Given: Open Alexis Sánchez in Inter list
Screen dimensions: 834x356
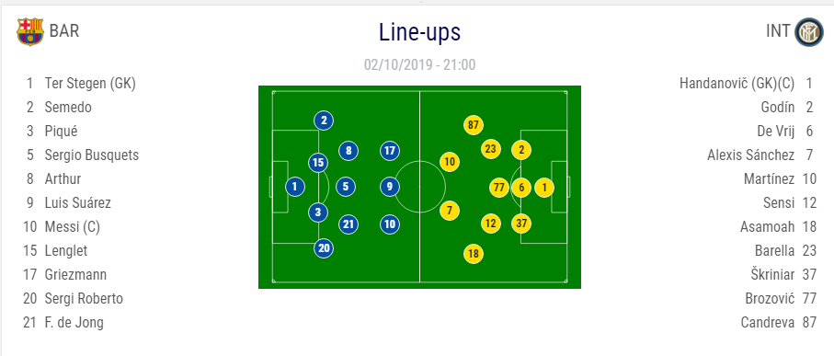Looking at the screenshot, I should (x=750, y=155).
